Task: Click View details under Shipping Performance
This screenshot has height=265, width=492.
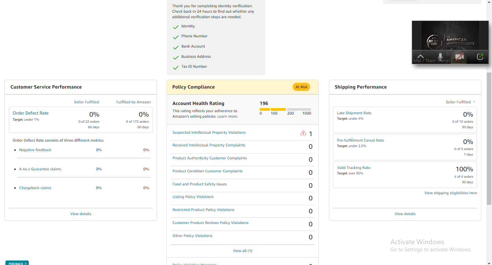Action: 405,214
